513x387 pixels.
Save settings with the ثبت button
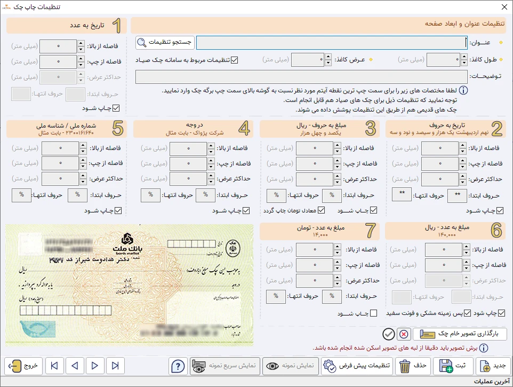pos(453,366)
